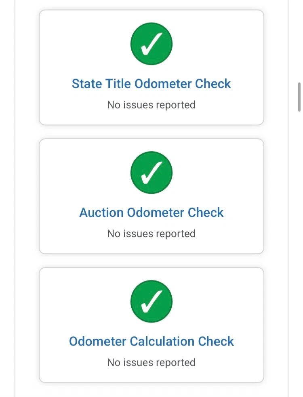Image resolution: width=303 pixels, height=397 pixels.
Task: Select 'No issues reported' under Auction Odometer Check
Action: pyautogui.click(x=151, y=234)
